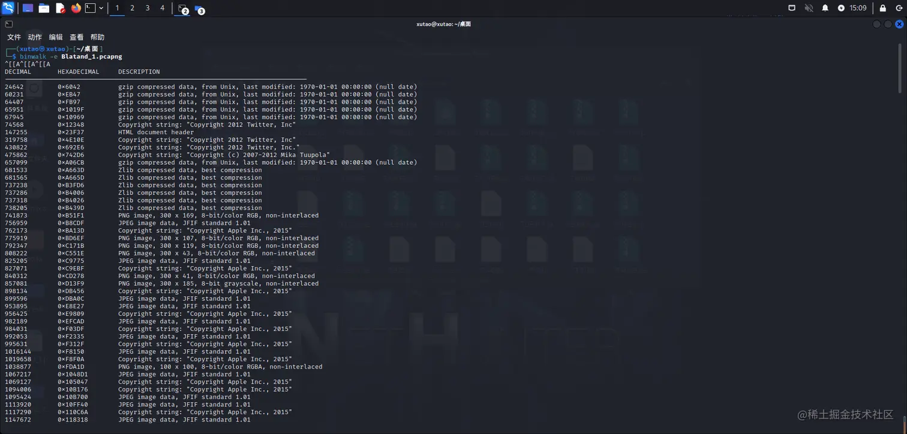Viewport: 907px width, 434px height.
Task: Click the 1147672 JPEG image data row
Action: click(128, 420)
